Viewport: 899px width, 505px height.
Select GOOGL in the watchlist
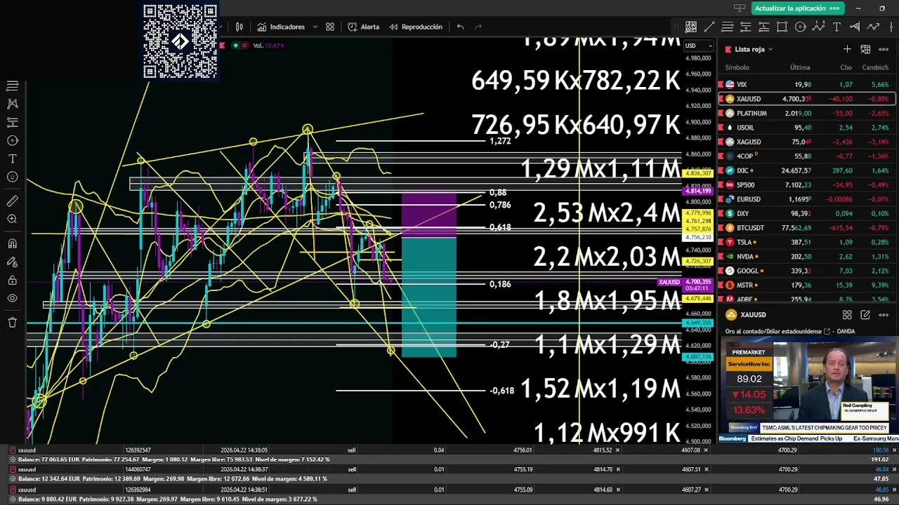[806, 271]
